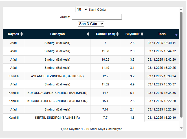The image size is (187, 139).
Task: Click the magnitude 5.1 cell
Action: 132,93
